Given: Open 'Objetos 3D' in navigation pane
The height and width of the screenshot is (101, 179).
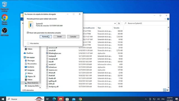Looking at the screenshot, I should [x=31, y=76].
